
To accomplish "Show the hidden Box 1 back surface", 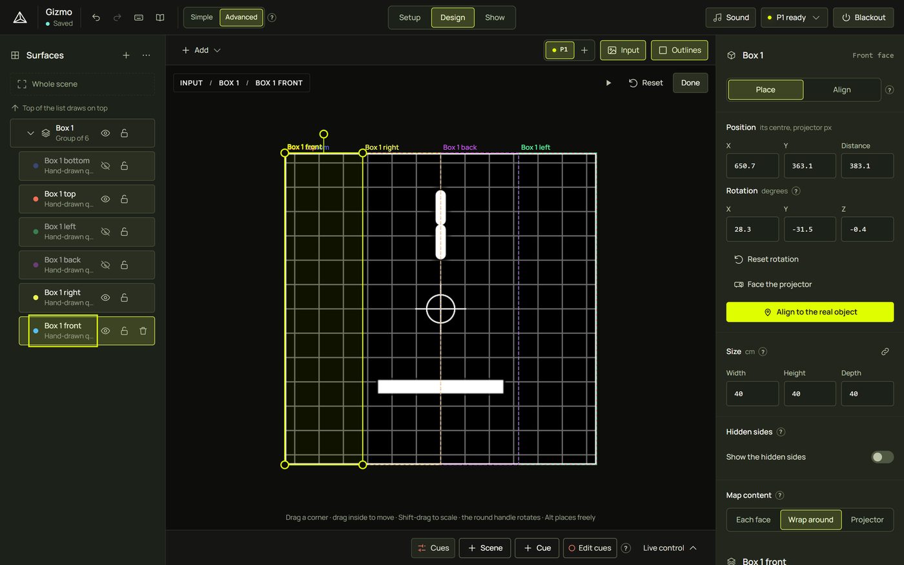I will 105,265.
